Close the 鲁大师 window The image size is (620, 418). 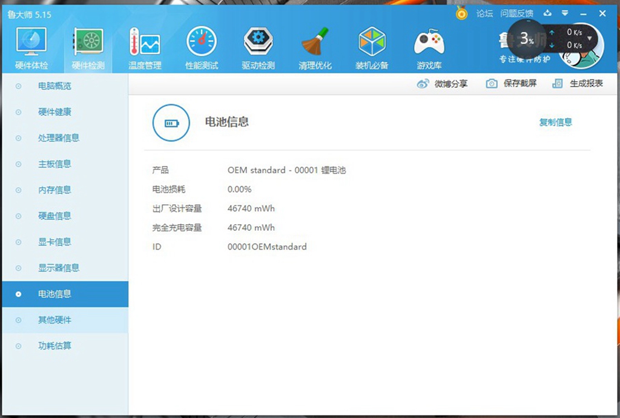point(602,13)
